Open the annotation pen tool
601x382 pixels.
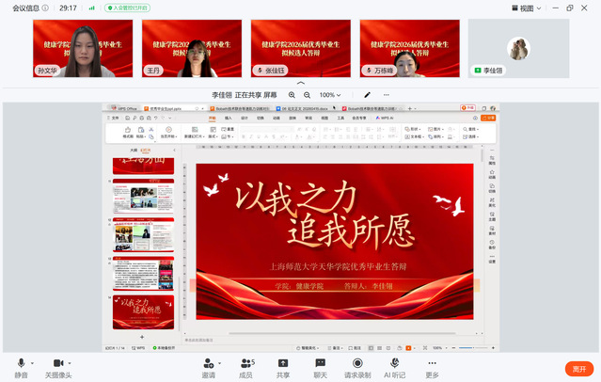(368, 95)
